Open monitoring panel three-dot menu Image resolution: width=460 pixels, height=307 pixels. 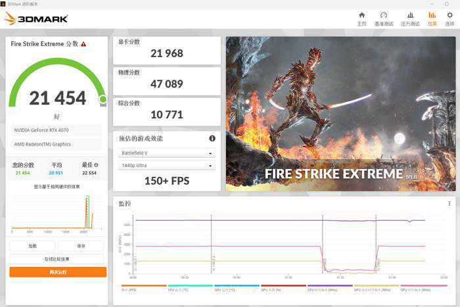click(x=449, y=204)
